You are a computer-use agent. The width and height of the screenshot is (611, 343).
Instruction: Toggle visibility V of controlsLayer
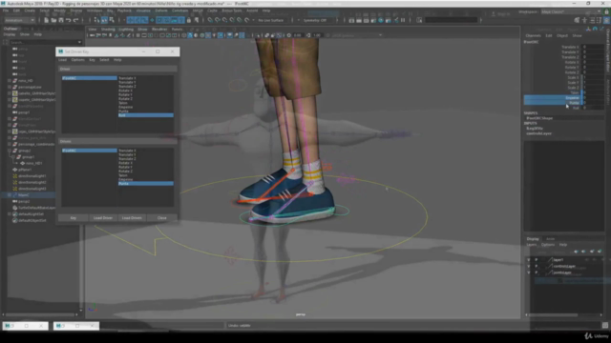point(529,267)
